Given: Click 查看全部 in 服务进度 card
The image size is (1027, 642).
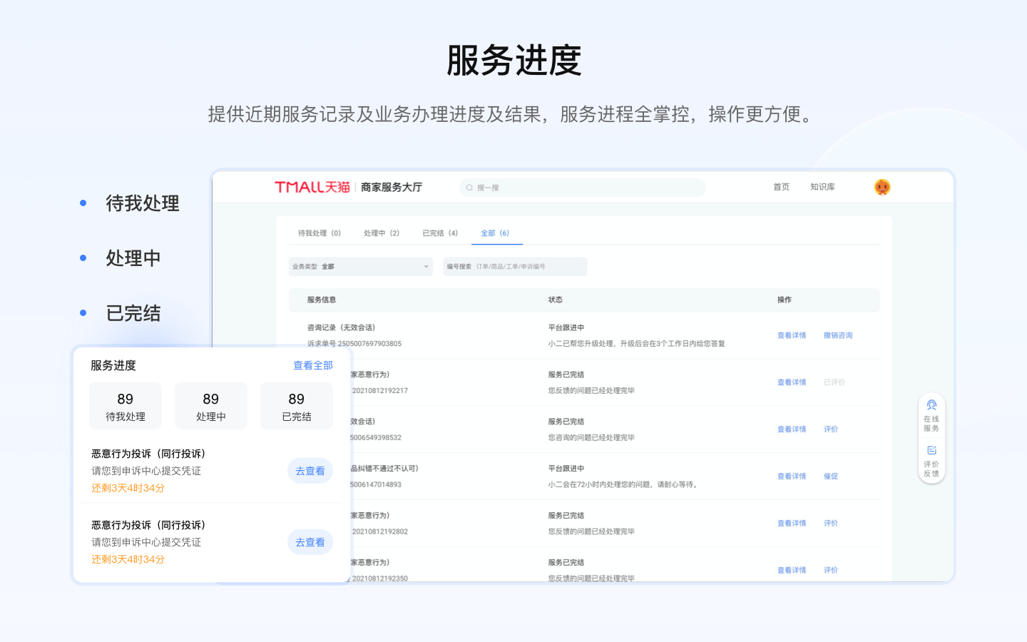Looking at the screenshot, I should point(313,365).
